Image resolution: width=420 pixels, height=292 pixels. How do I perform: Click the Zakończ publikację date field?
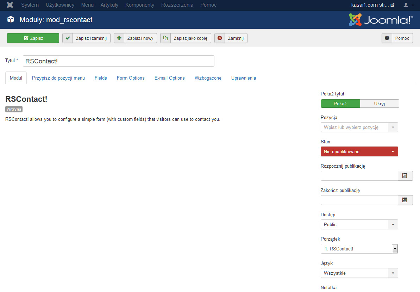(x=359, y=200)
